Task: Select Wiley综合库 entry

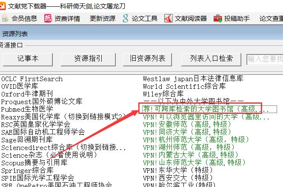Action: click(x=163, y=94)
